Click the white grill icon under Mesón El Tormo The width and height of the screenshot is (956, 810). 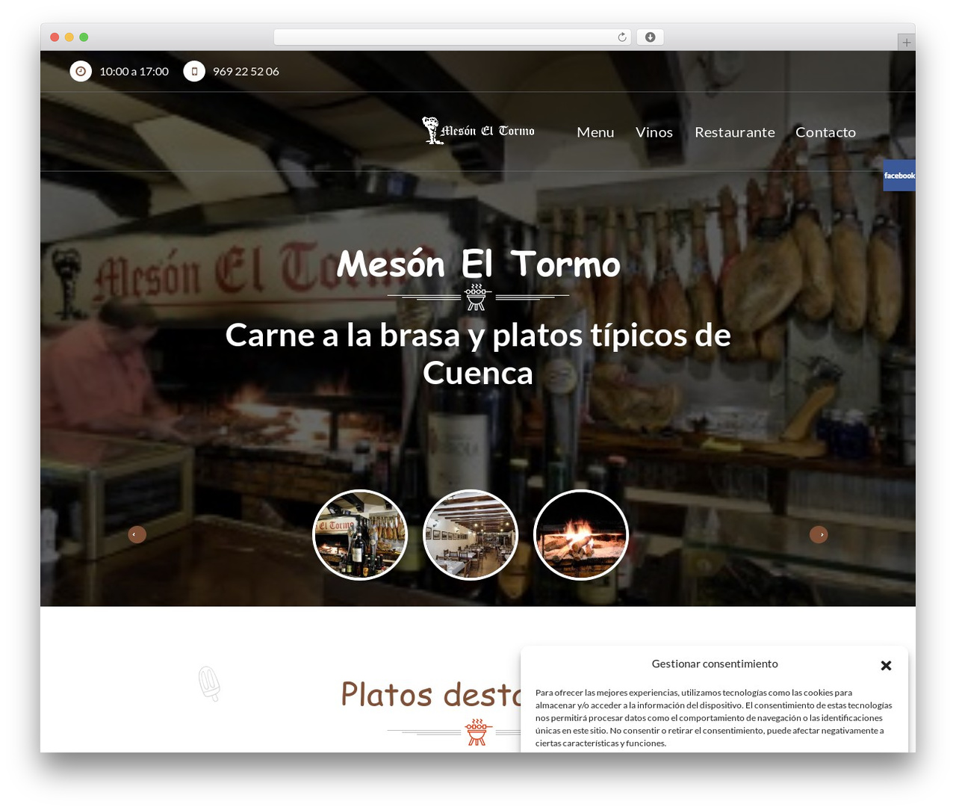pyautogui.click(x=477, y=297)
